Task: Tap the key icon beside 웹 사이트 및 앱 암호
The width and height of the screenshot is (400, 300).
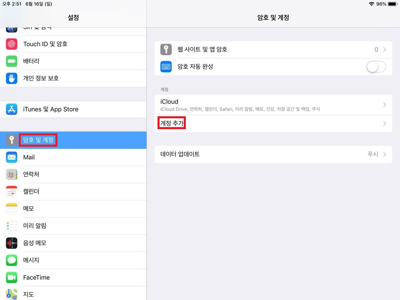Action: click(166, 49)
